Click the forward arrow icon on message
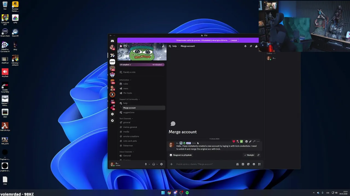 [x=254, y=142]
